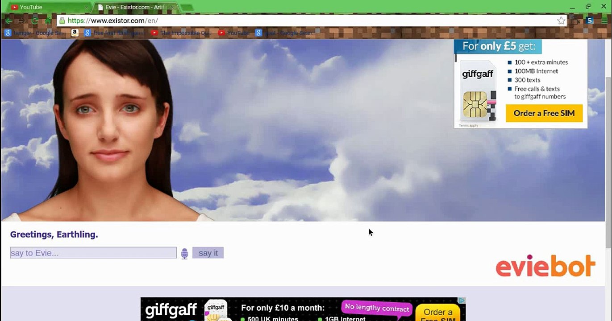Click the bottom giffgaff banner advertisement
The image size is (612, 321).
303,309
